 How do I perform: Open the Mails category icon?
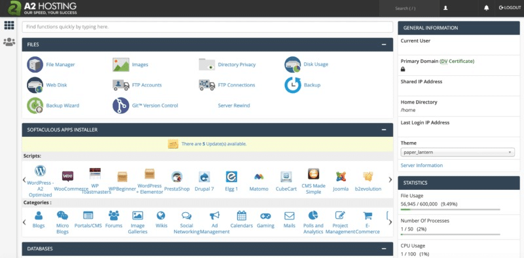(x=290, y=216)
